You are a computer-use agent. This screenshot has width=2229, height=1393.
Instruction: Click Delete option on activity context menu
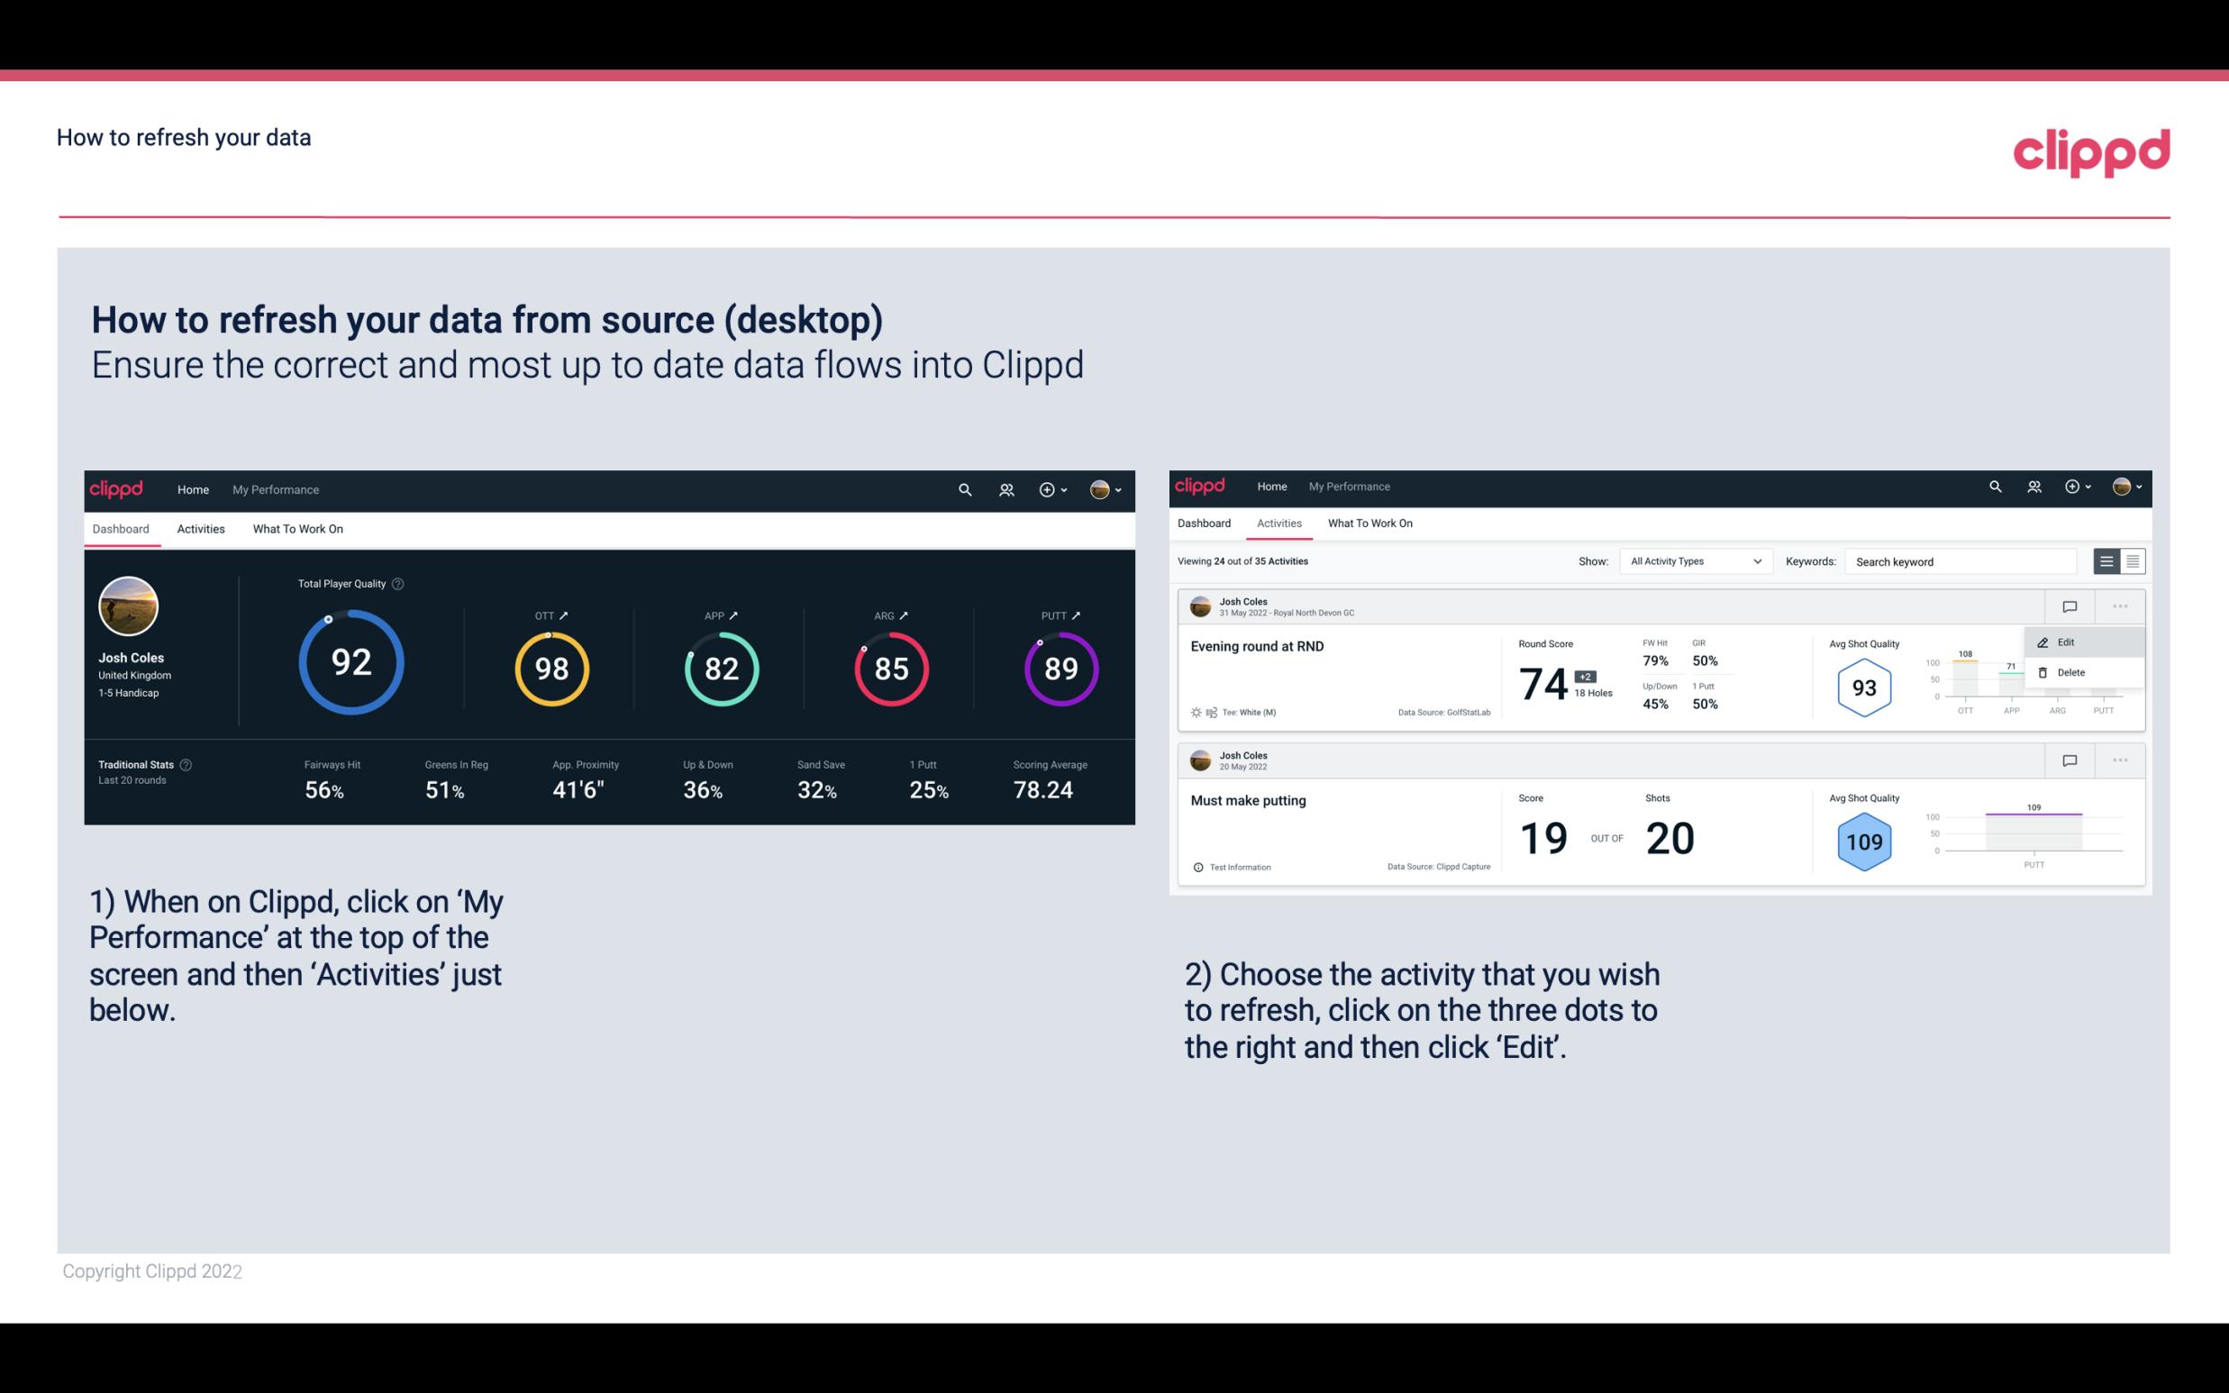pyautogui.click(x=2071, y=672)
